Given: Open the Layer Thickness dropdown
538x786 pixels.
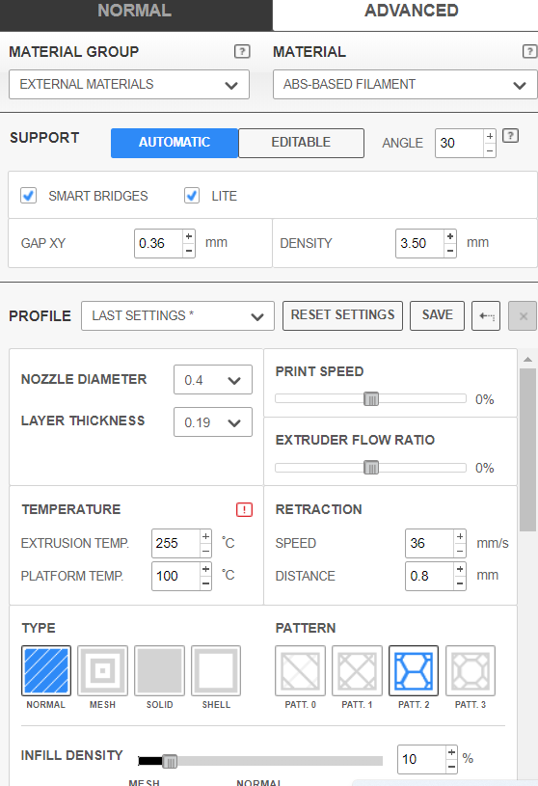Looking at the screenshot, I should pos(213,422).
